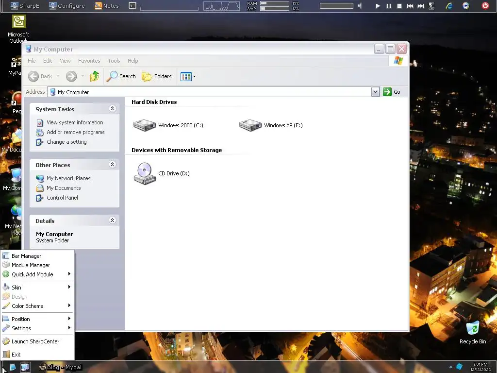Collapse the Details panel
497x373 pixels.
pyautogui.click(x=112, y=220)
